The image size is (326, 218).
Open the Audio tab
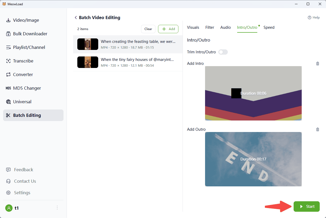pyautogui.click(x=225, y=27)
